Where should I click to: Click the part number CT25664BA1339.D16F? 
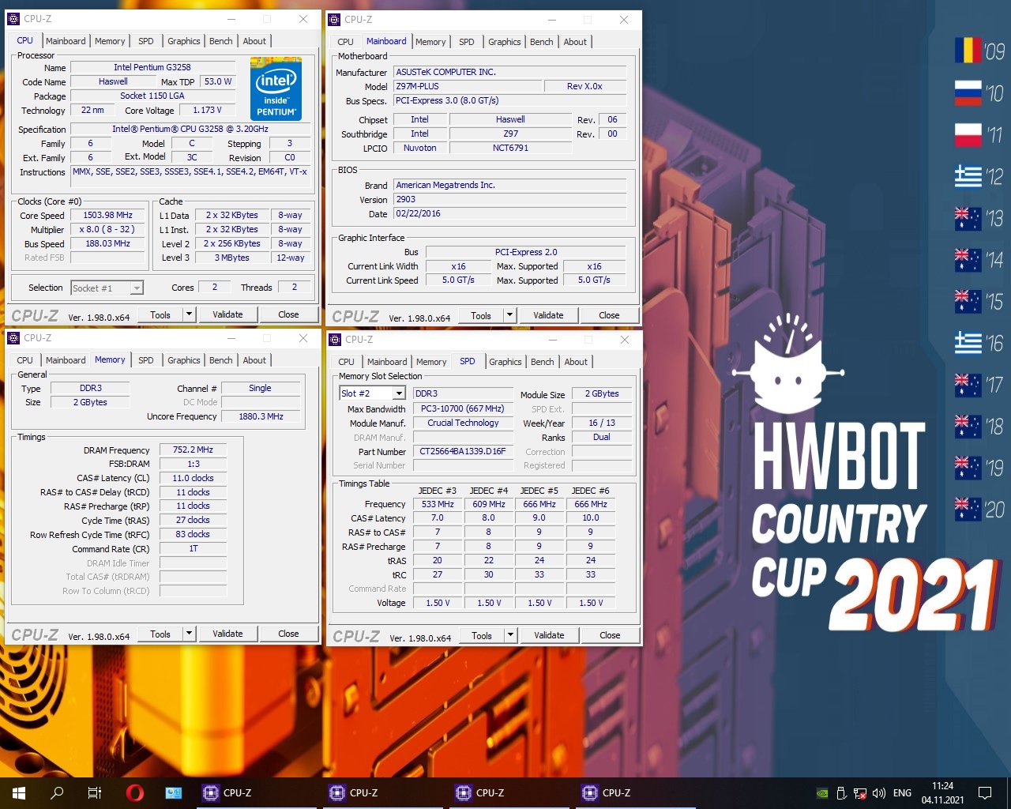[463, 452]
